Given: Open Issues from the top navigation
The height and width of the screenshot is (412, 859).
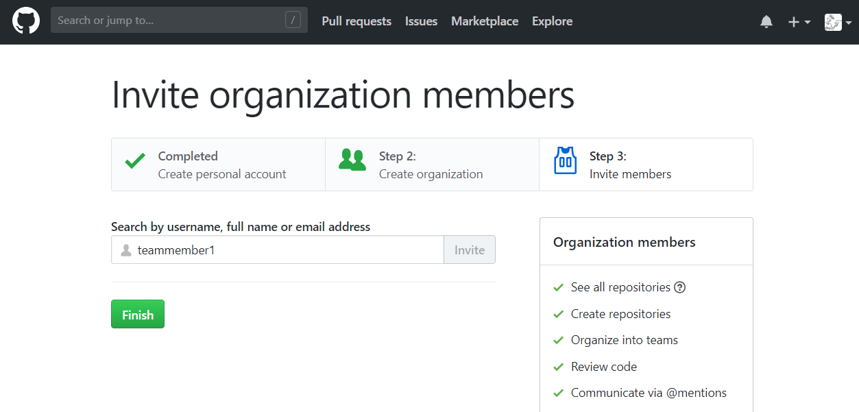Looking at the screenshot, I should tap(421, 21).
